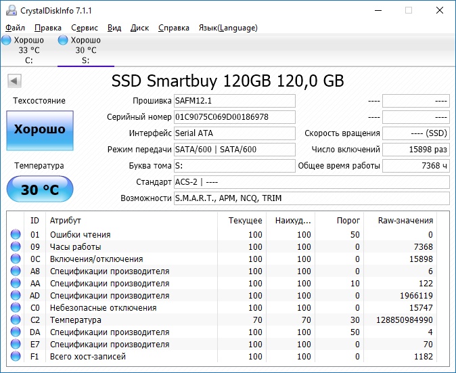Click the status circle for attribute AA

point(16,283)
